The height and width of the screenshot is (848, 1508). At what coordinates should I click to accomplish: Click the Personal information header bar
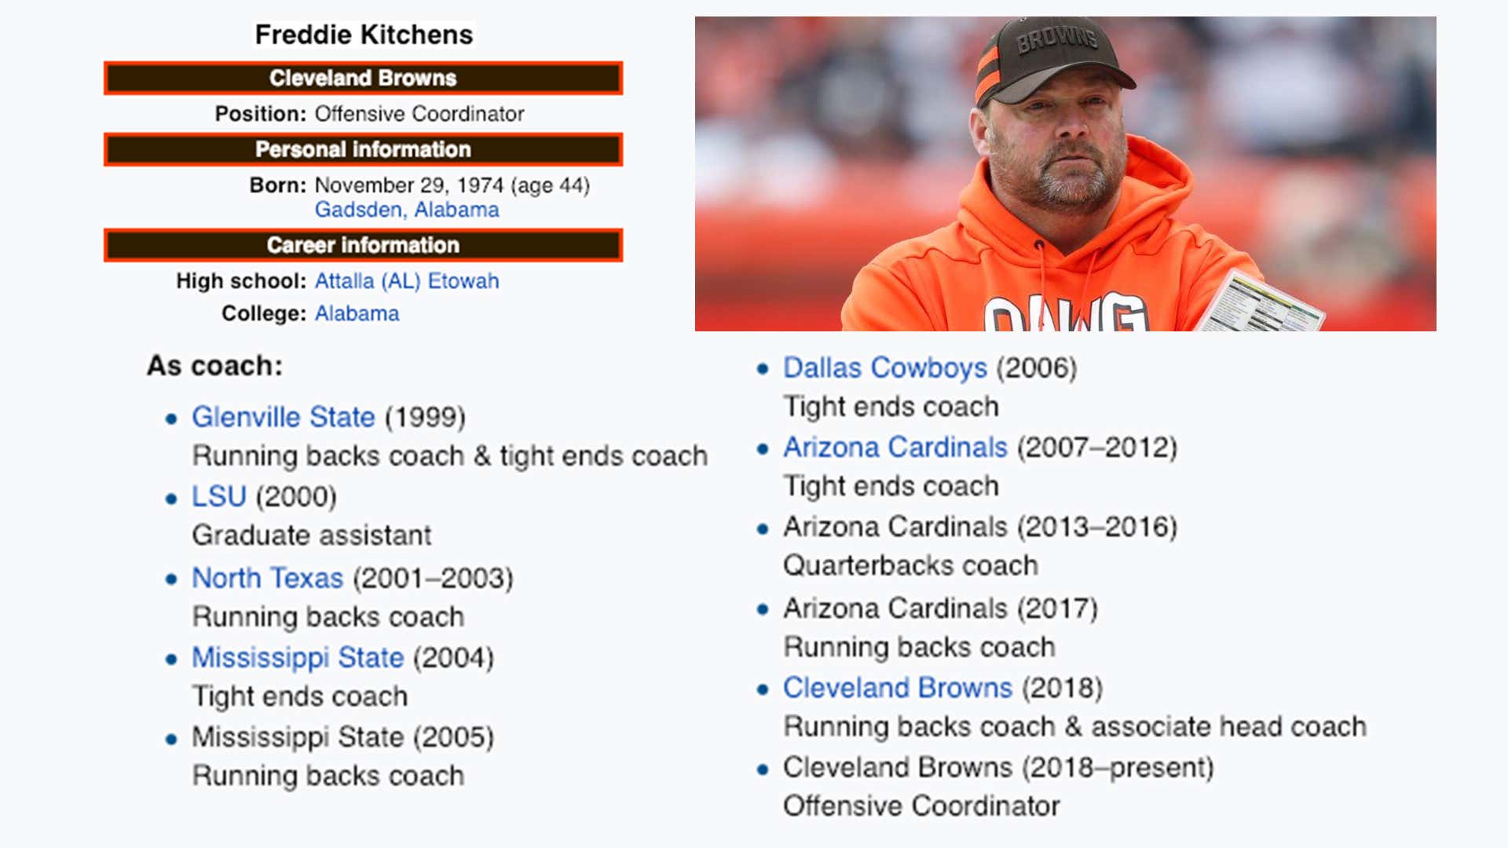point(363,149)
